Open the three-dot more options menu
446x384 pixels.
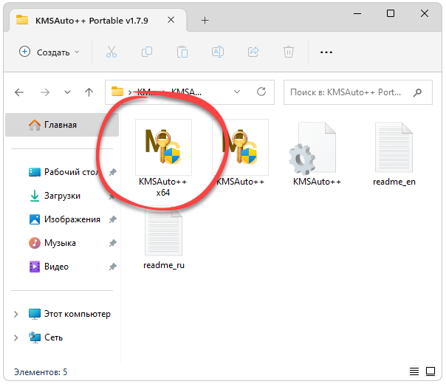[x=326, y=52]
